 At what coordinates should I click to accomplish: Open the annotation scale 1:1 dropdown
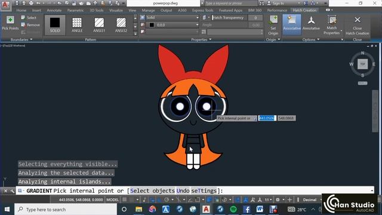pyautogui.click(x=268, y=199)
